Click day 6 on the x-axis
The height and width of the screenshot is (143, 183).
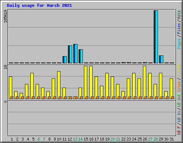[x=39, y=139]
